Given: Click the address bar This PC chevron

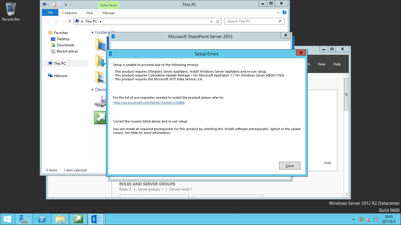Looking at the screenshot, I should 101,21.
